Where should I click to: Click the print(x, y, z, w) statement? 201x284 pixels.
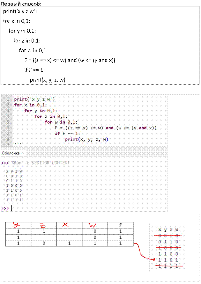click(x=86, y=139)
